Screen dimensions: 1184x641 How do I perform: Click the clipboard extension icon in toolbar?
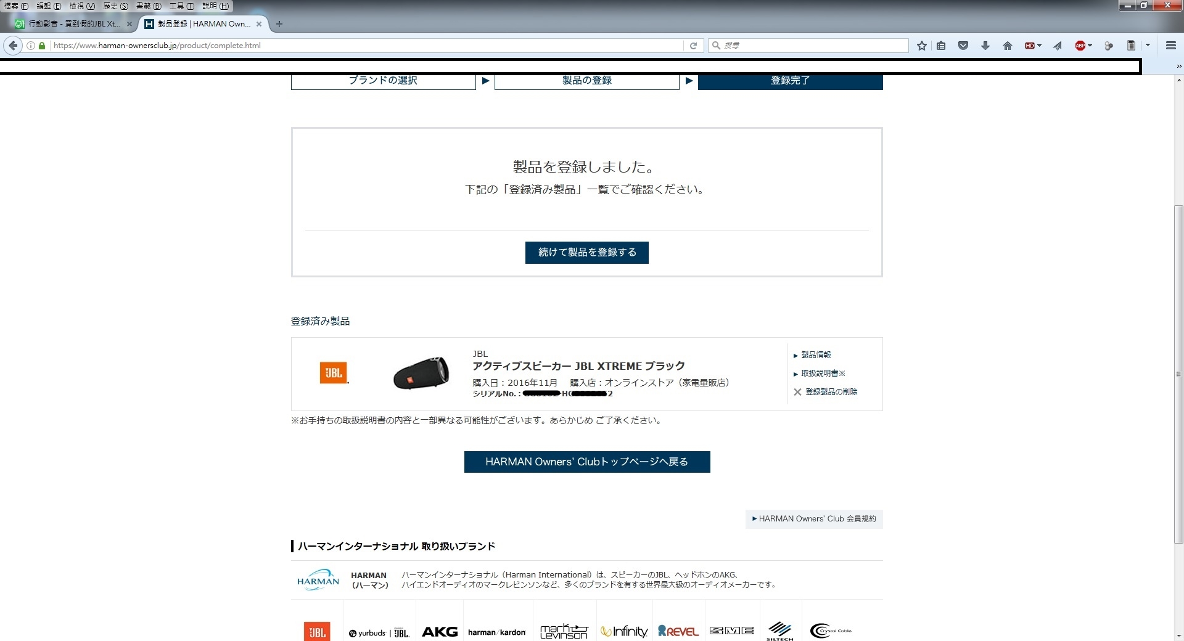1131,46
